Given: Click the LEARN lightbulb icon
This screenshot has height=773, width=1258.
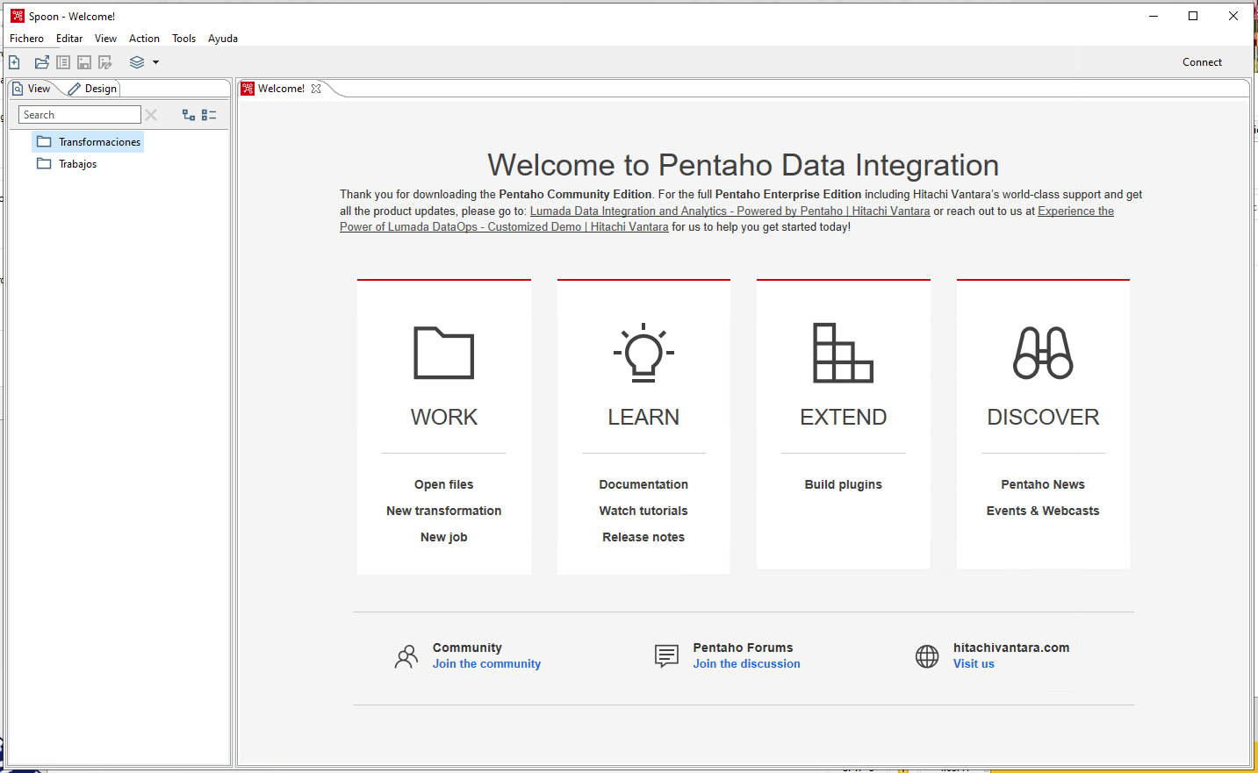Looking at the screenshot, I should (x=643, y=351).
